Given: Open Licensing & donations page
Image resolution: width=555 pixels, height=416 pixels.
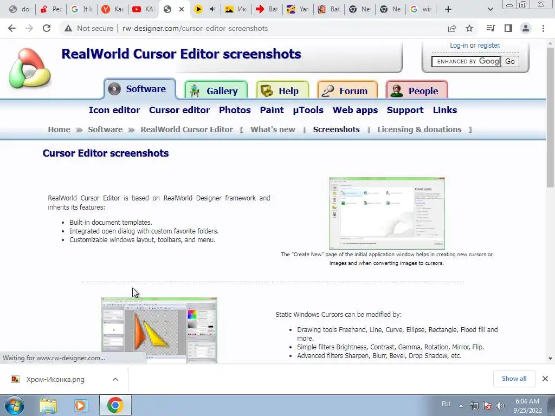Looking at the screenshot, I should [420, 129].
